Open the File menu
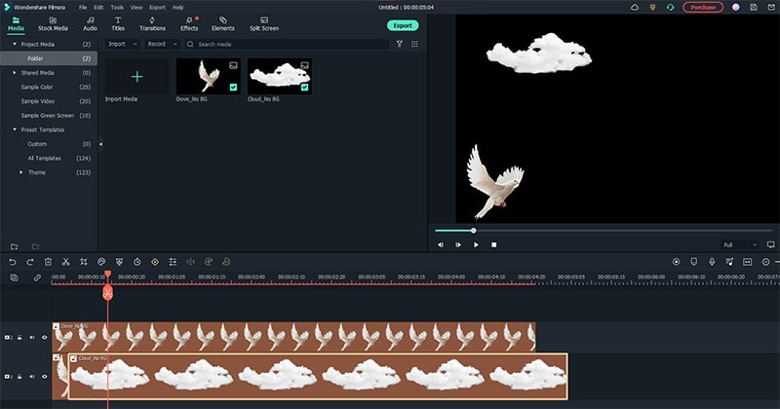This screenshot has width=780, height=409. pos(83,8)
